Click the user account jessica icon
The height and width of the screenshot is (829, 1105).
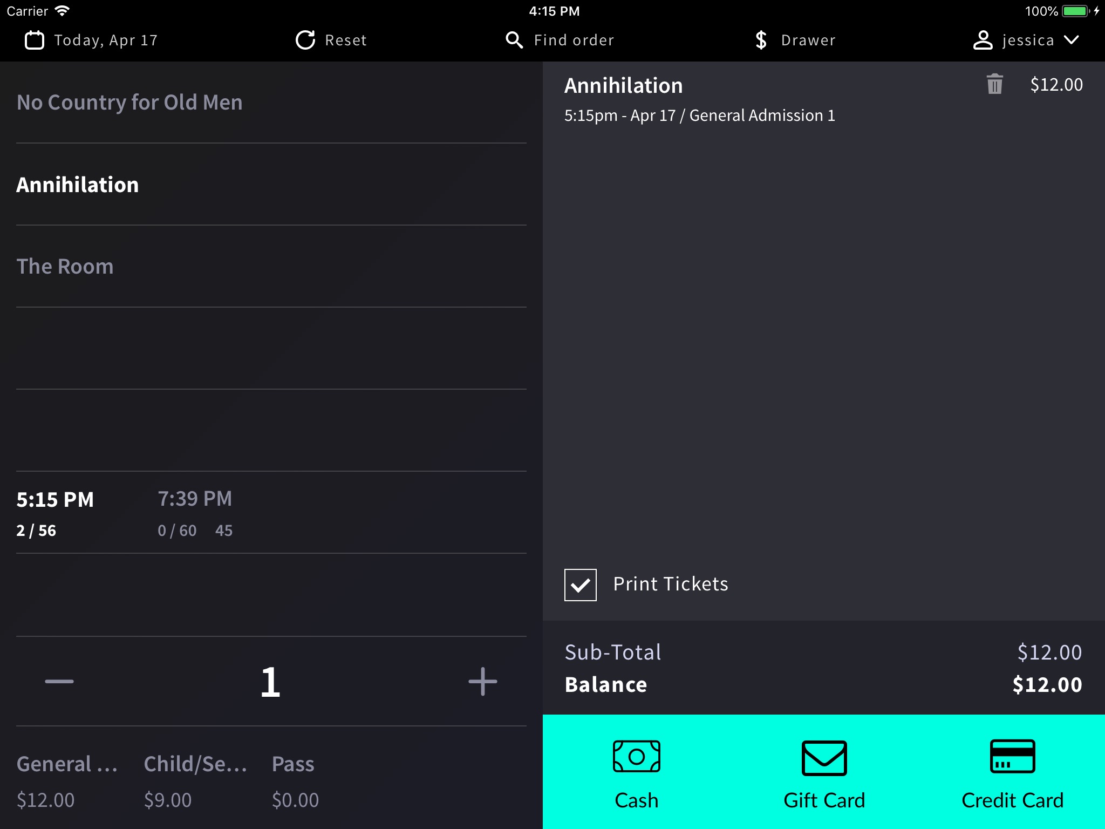[x=981, y=39]
